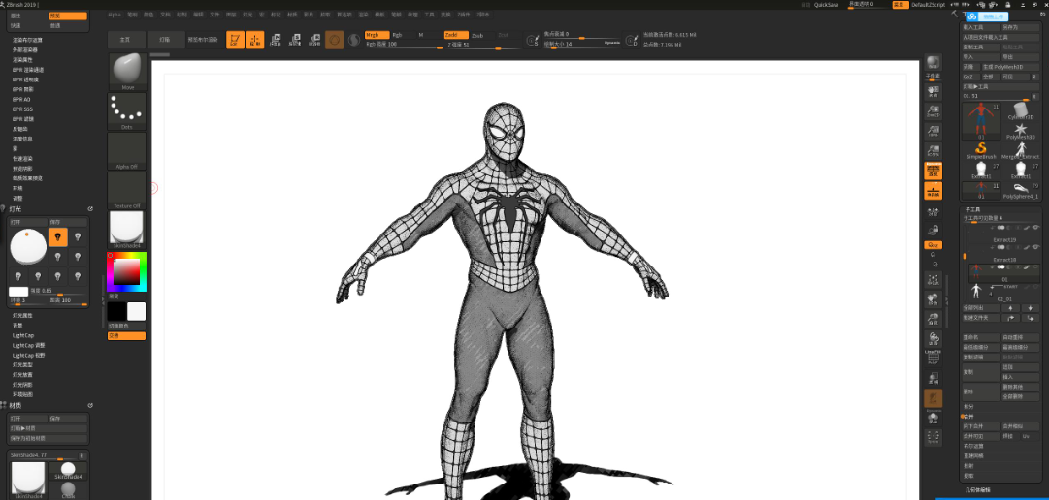Toggle the Floor grid icon on the right shelf
The width and height of the screenshot is (1049, 500).
[x=934, y=191]
